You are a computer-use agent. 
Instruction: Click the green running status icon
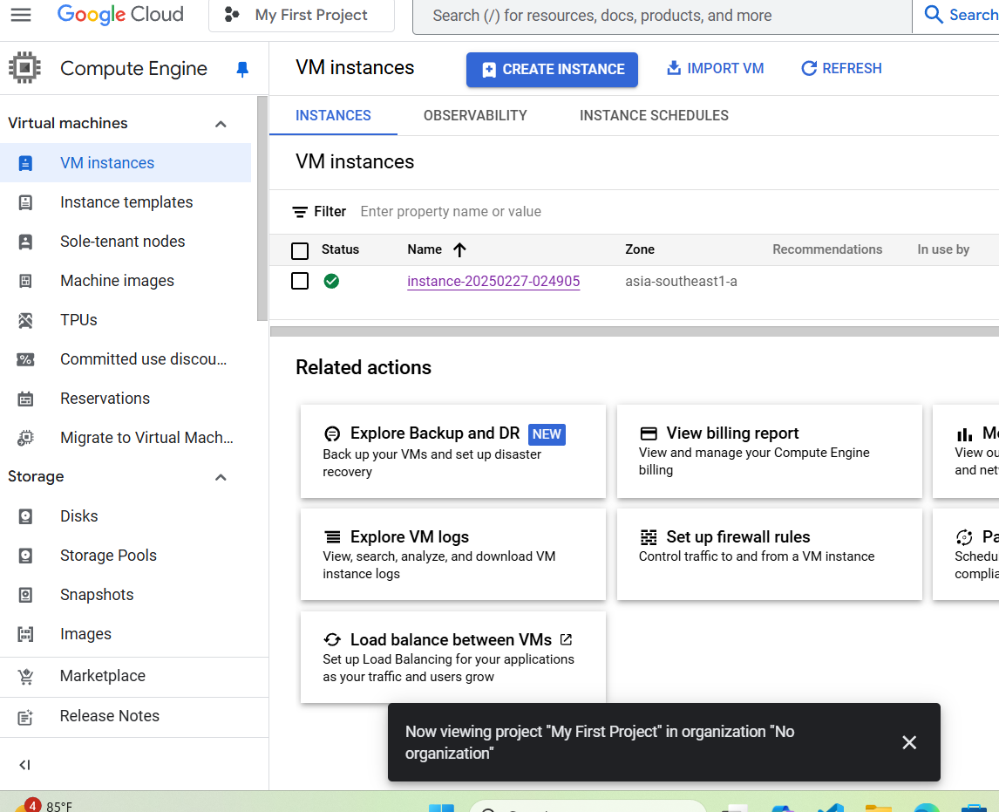coord(331,281)
